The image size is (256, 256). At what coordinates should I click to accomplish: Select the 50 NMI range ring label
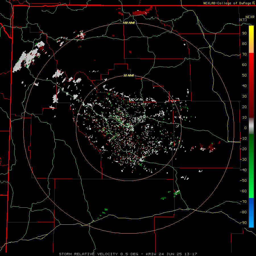(x=129, y=75)
